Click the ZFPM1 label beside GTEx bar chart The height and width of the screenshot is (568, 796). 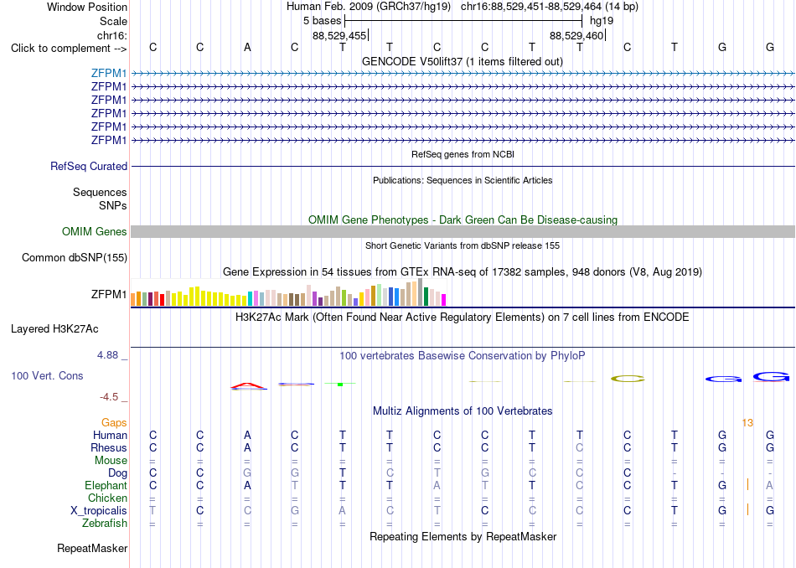pos(109,294)
